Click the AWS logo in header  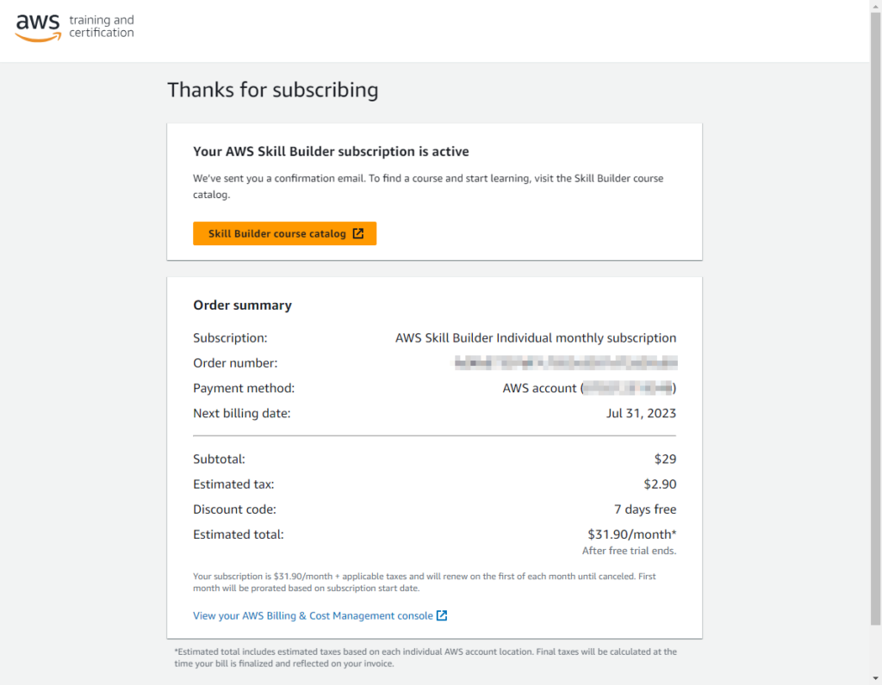point(38,27)
